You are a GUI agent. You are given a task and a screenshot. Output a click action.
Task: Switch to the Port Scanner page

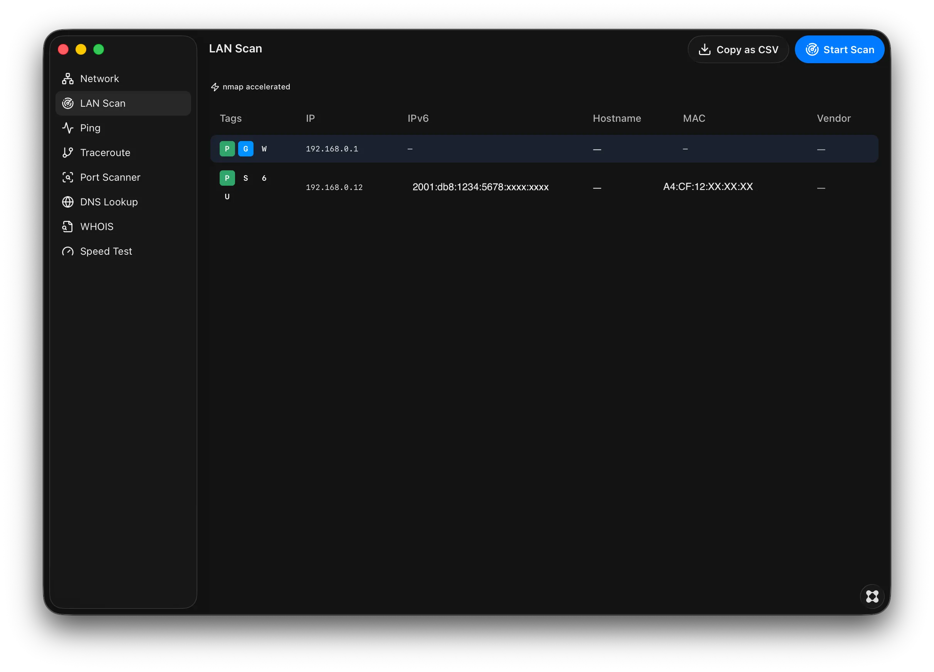click(123, 178)
